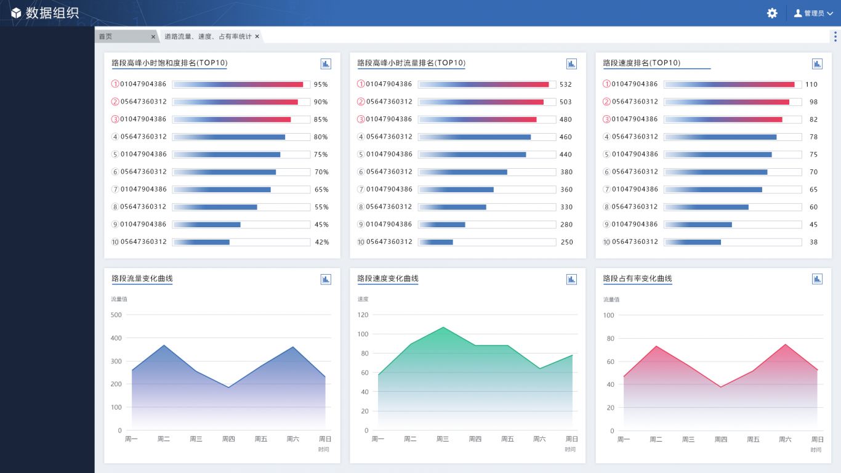Click chart icon on 路段速度变化曲线 panel
Screen dimensions: 841x473
coord(571,279)
